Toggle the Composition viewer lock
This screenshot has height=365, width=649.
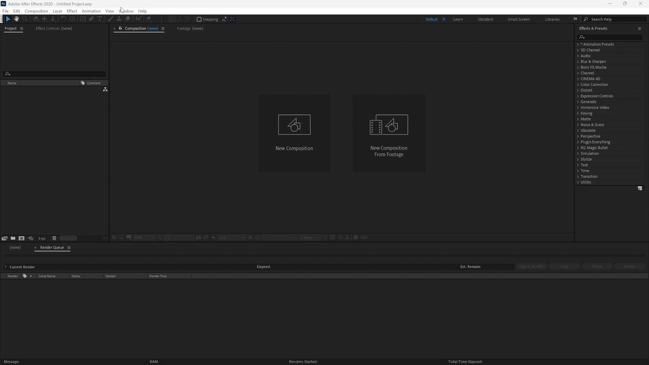coord(120,28)
